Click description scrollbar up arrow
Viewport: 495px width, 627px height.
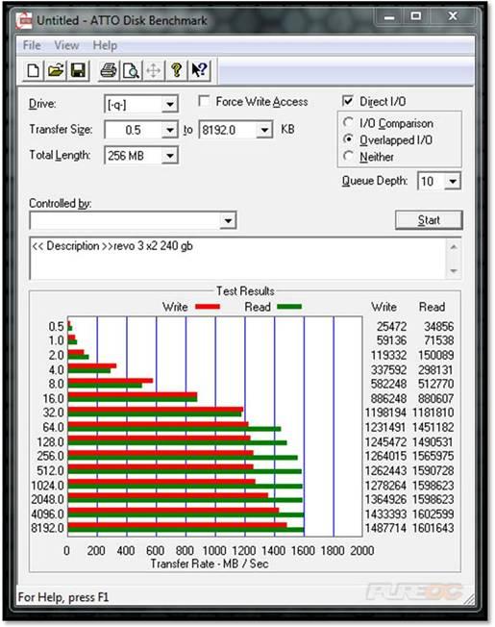[454, 247]
